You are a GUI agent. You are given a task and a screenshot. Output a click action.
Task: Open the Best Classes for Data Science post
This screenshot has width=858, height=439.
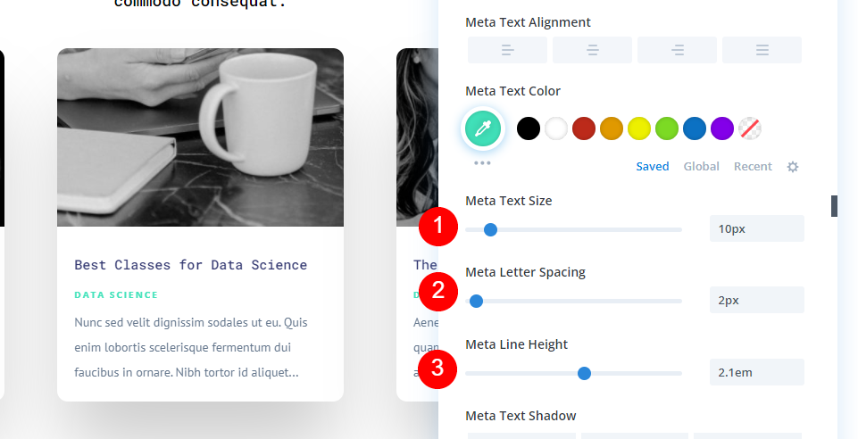pos(190,265)
